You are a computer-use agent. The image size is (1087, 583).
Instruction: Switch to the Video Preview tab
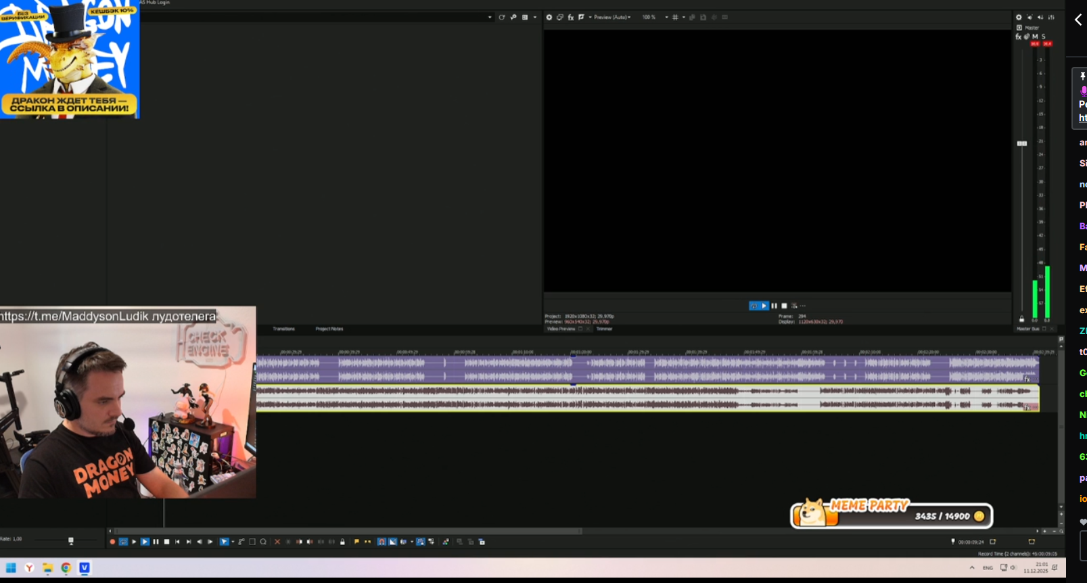click(561, 329)
